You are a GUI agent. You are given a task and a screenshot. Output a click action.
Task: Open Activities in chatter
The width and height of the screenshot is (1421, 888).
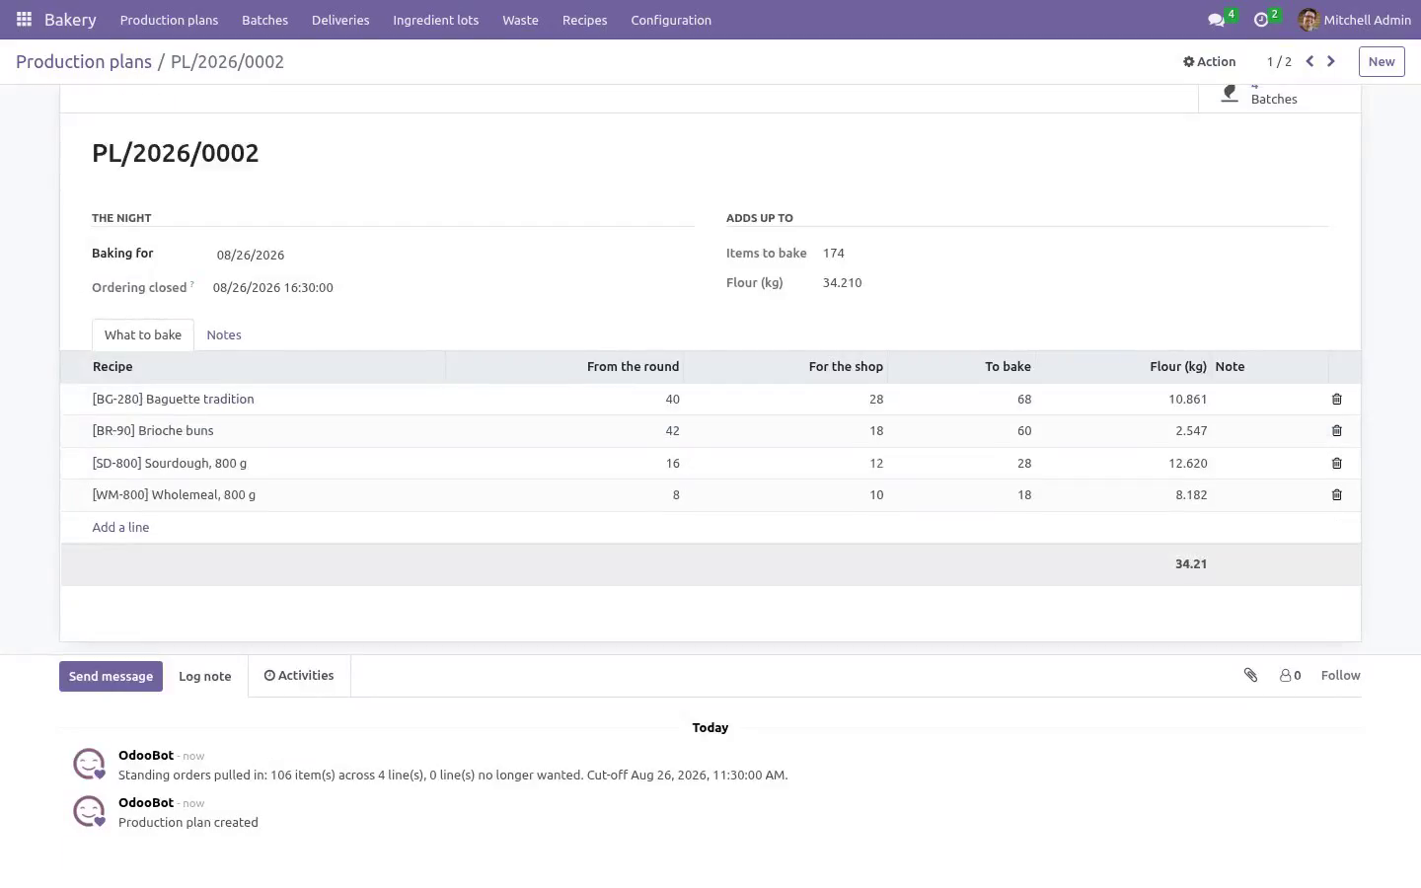click(299, 676)
